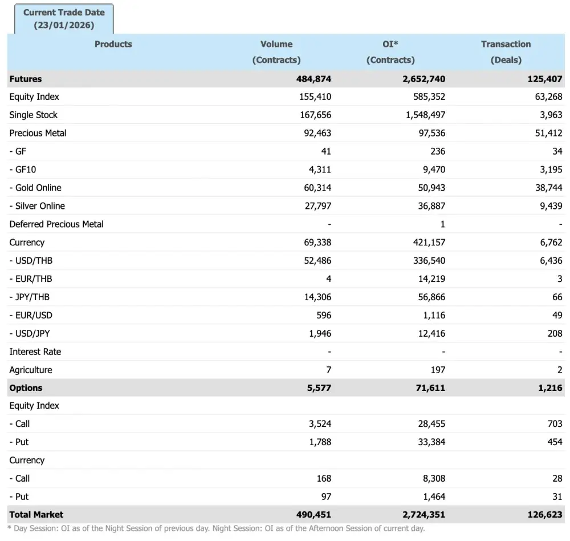Sort by the Transaction (Deals) column
The height and width of the screenshot is (541, 570).
click(x=506, y=51)
